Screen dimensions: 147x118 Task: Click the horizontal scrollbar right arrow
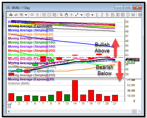(139, 111)
